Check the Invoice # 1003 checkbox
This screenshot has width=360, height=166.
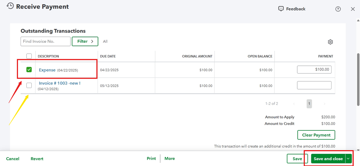[29, 85]
